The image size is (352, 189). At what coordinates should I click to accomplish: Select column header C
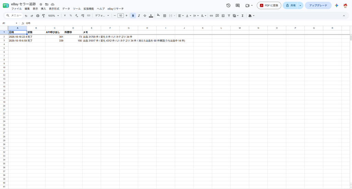pos(55,28)
